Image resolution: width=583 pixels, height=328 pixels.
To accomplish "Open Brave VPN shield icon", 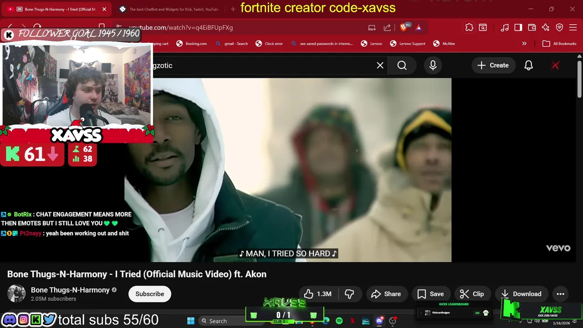I will click(560, 28).
